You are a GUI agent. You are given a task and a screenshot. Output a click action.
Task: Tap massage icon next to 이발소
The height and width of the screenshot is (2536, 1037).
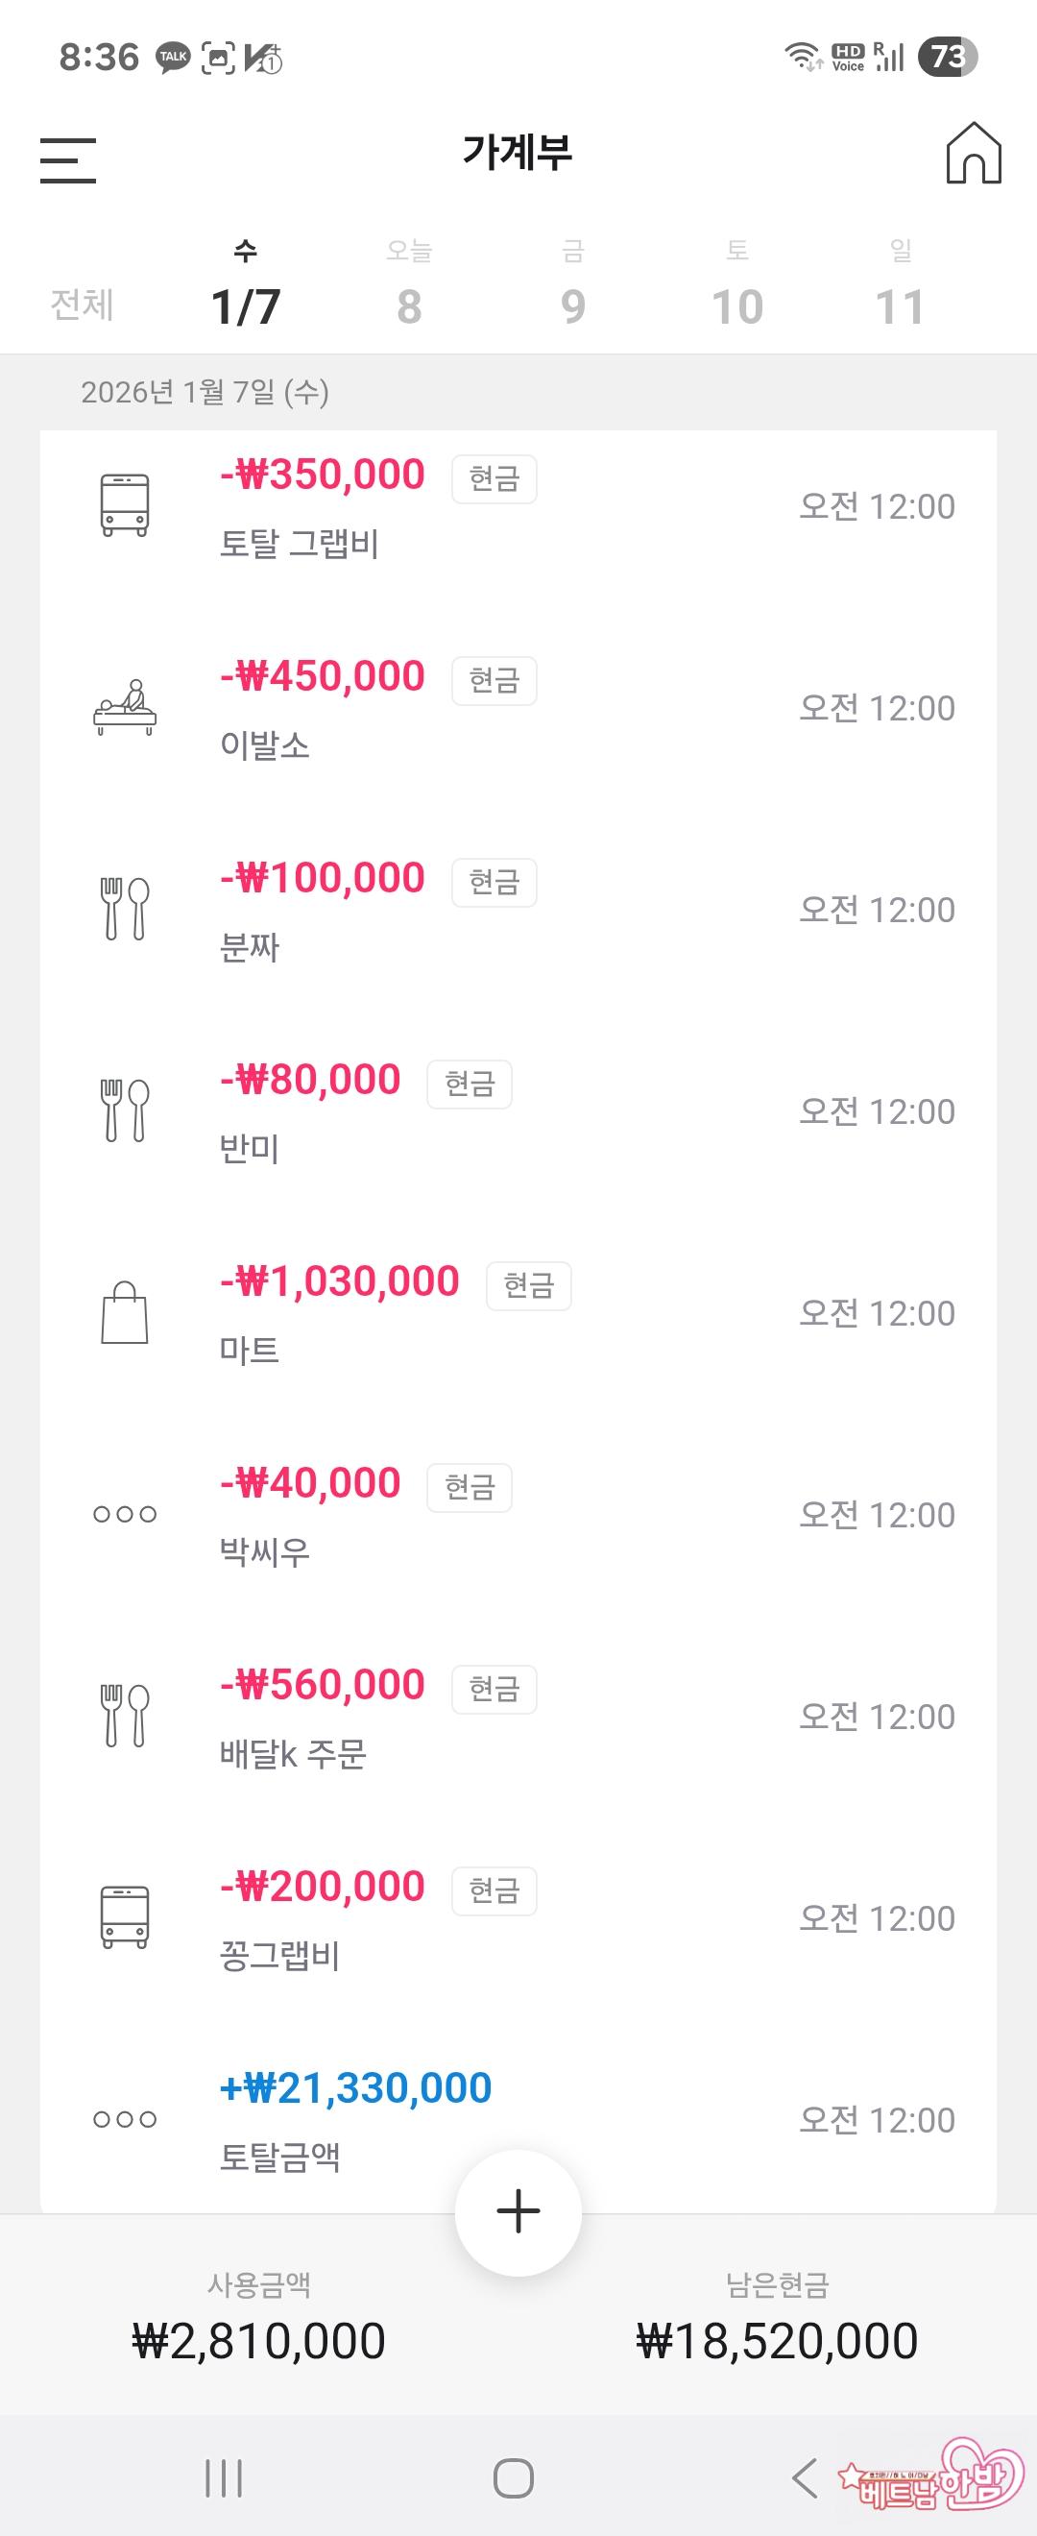[125, 708]
